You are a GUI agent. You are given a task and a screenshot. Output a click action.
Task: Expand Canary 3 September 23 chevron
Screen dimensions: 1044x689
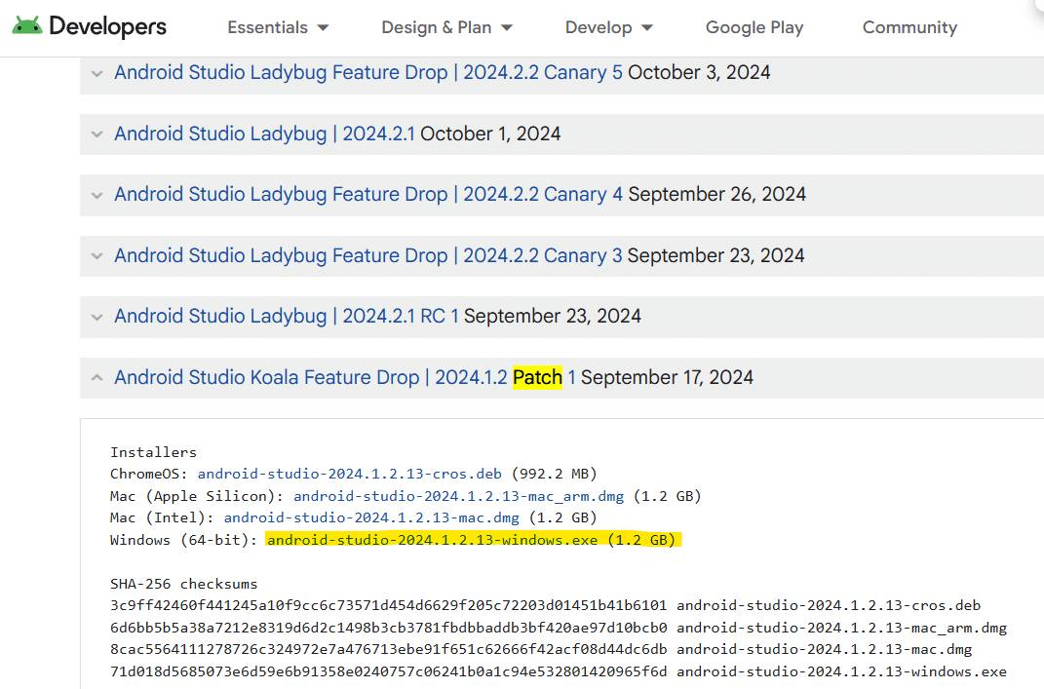tap(97, 255)
